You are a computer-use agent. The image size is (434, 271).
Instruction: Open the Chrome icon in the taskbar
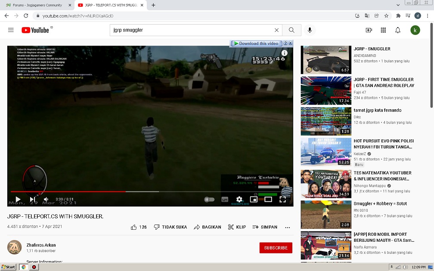tap(24, 267)
